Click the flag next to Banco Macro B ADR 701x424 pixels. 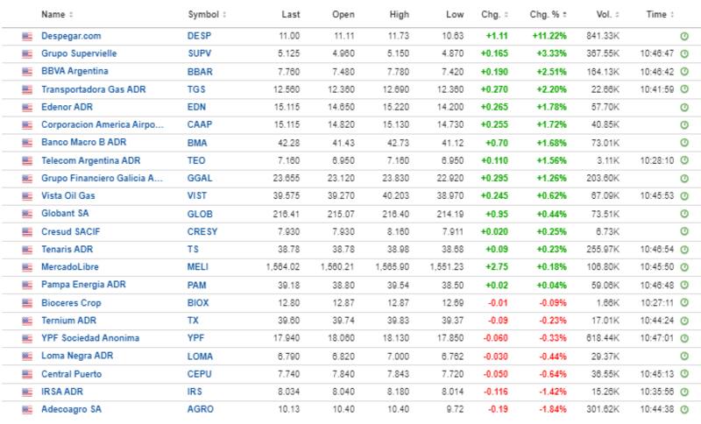27,142
